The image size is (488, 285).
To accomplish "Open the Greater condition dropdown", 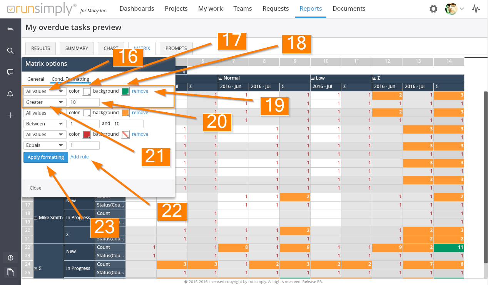I will coord(44,102).
